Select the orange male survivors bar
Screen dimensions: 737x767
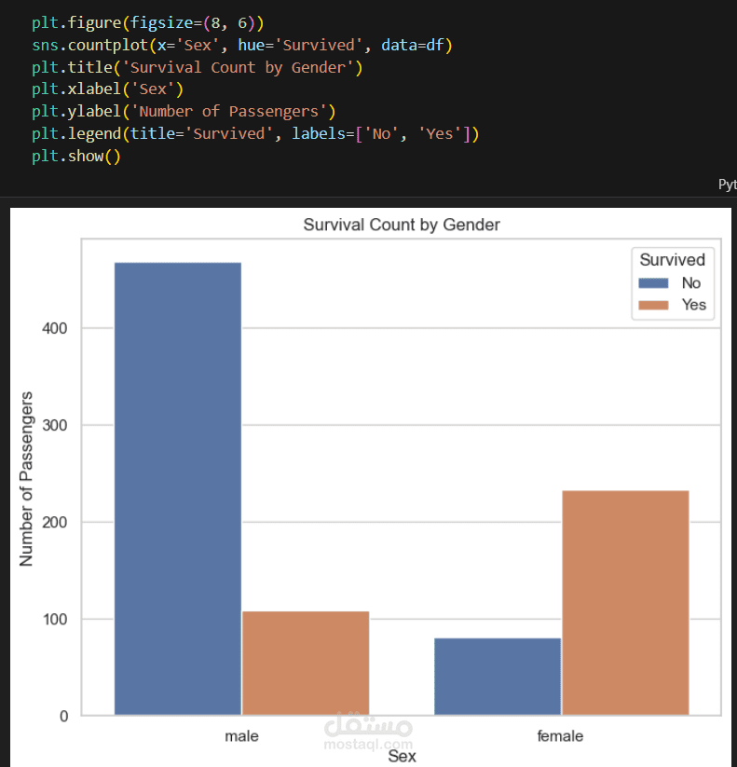(306, 663)
